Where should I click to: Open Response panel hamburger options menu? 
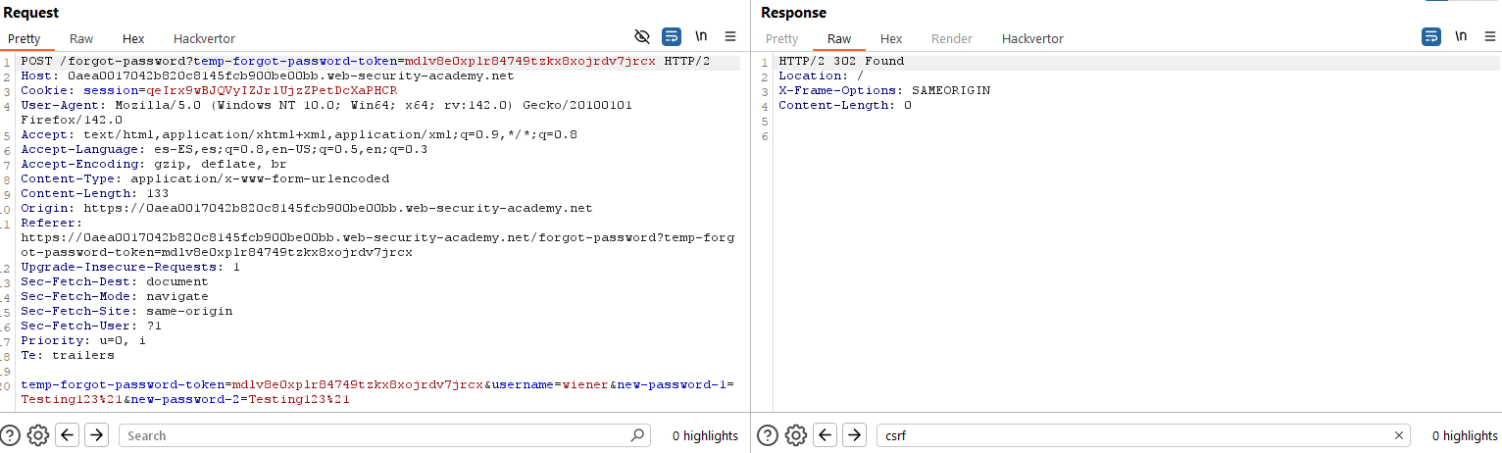click(1490, 36)
